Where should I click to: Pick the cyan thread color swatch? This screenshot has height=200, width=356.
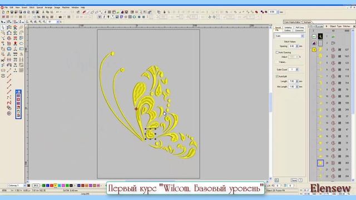tap(60, 186)
